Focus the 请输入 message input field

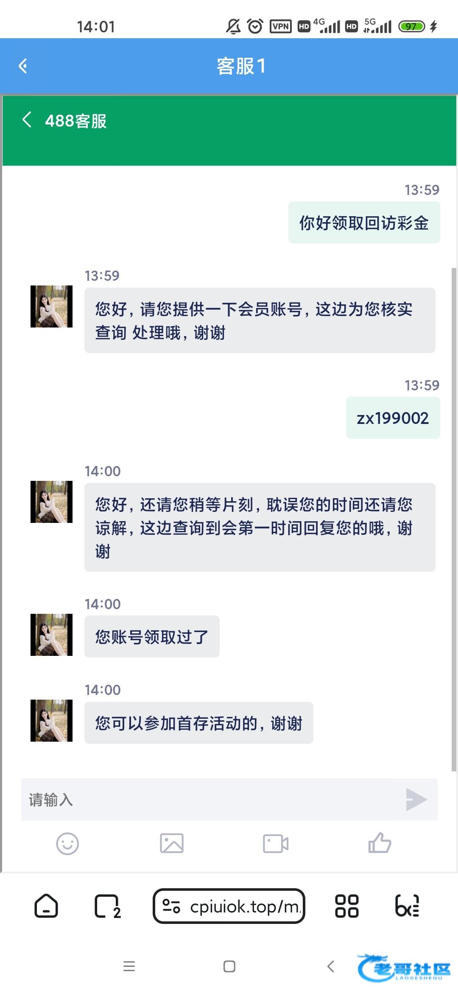(212, 799)
